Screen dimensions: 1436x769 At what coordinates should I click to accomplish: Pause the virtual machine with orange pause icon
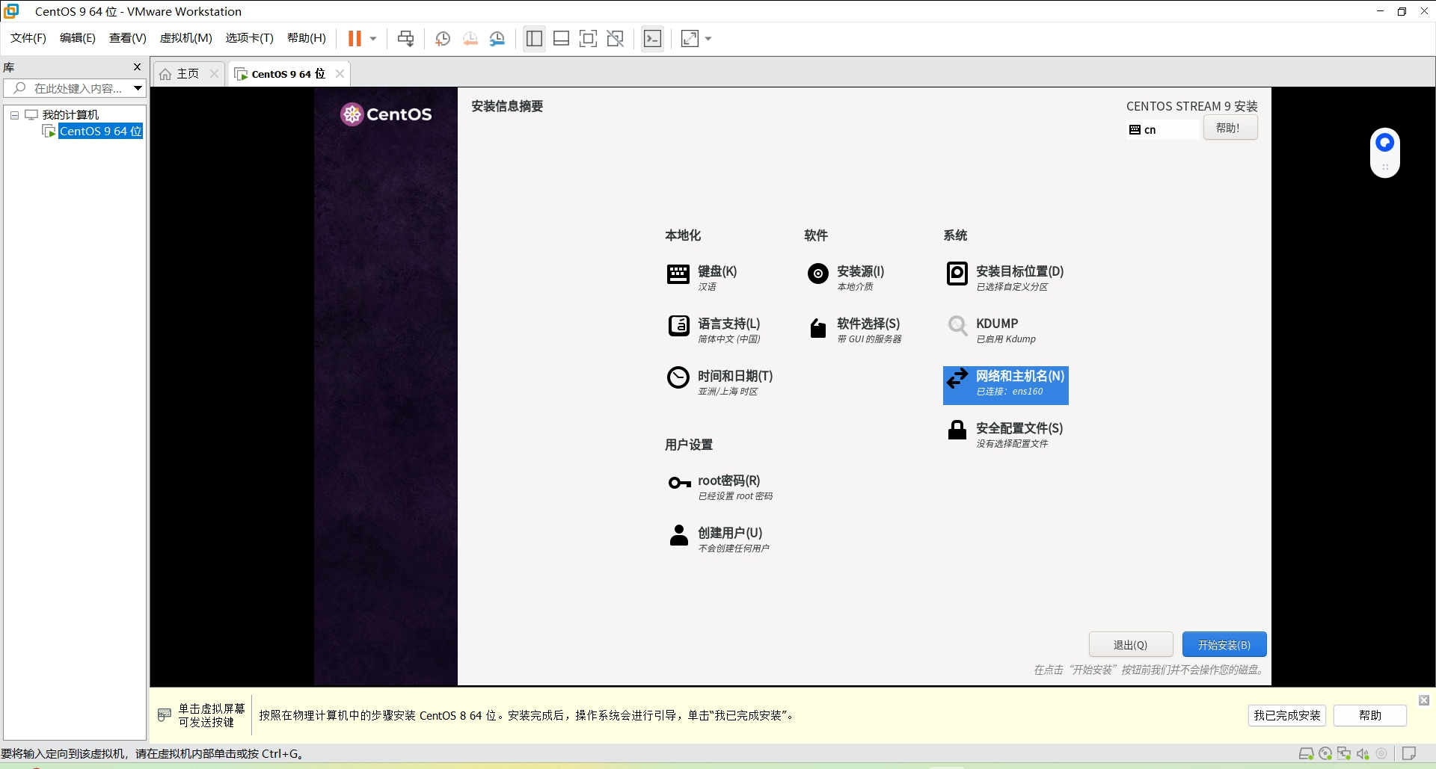click(x=355, y=38)
